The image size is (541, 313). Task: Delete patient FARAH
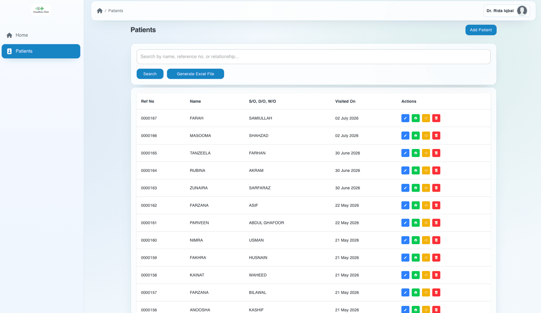coord(436,118)
